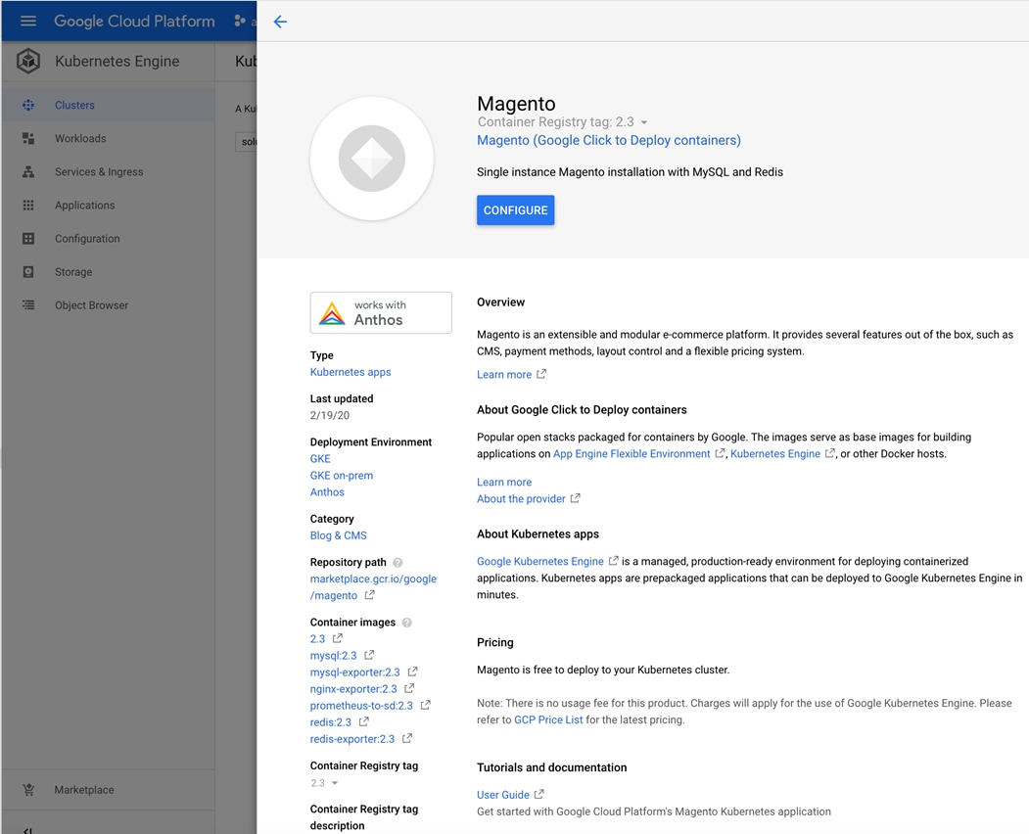Click Learn more under Click to Deploy
The height and width of the screenshot is (834, 1029).
pos(504,483)
